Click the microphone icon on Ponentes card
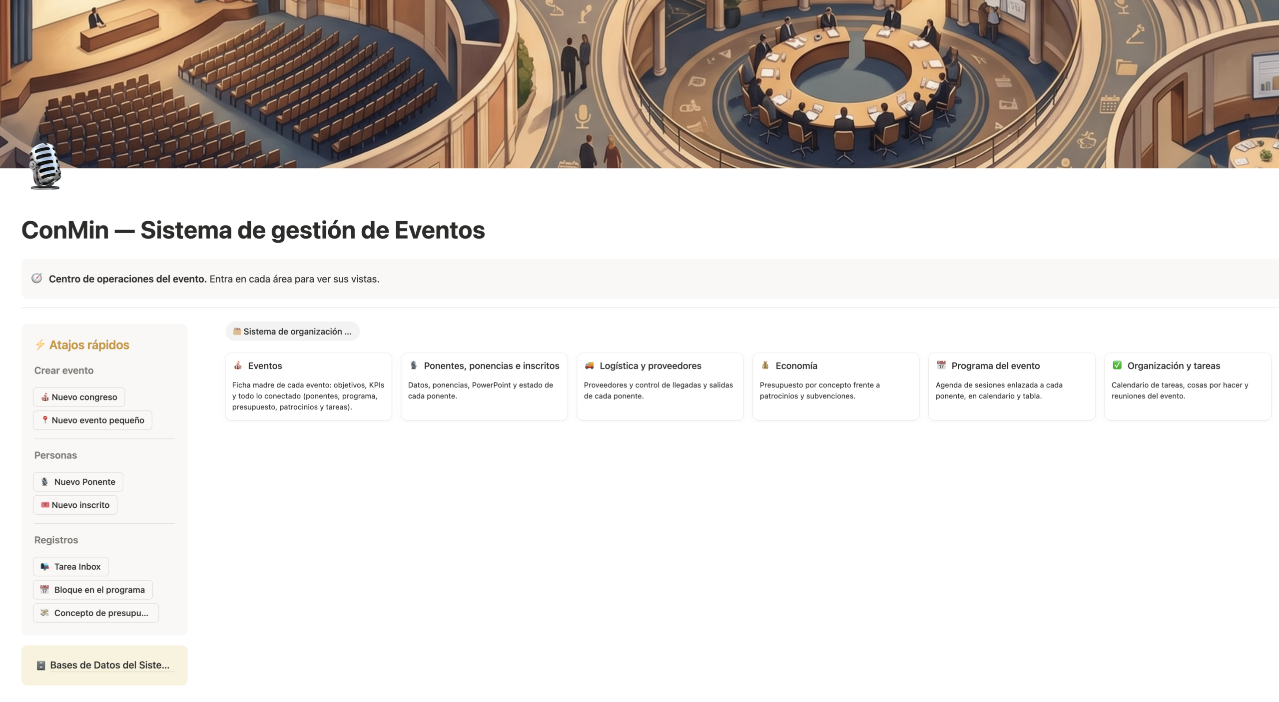Screen dimensions: 1279x702 coord(414,365)
